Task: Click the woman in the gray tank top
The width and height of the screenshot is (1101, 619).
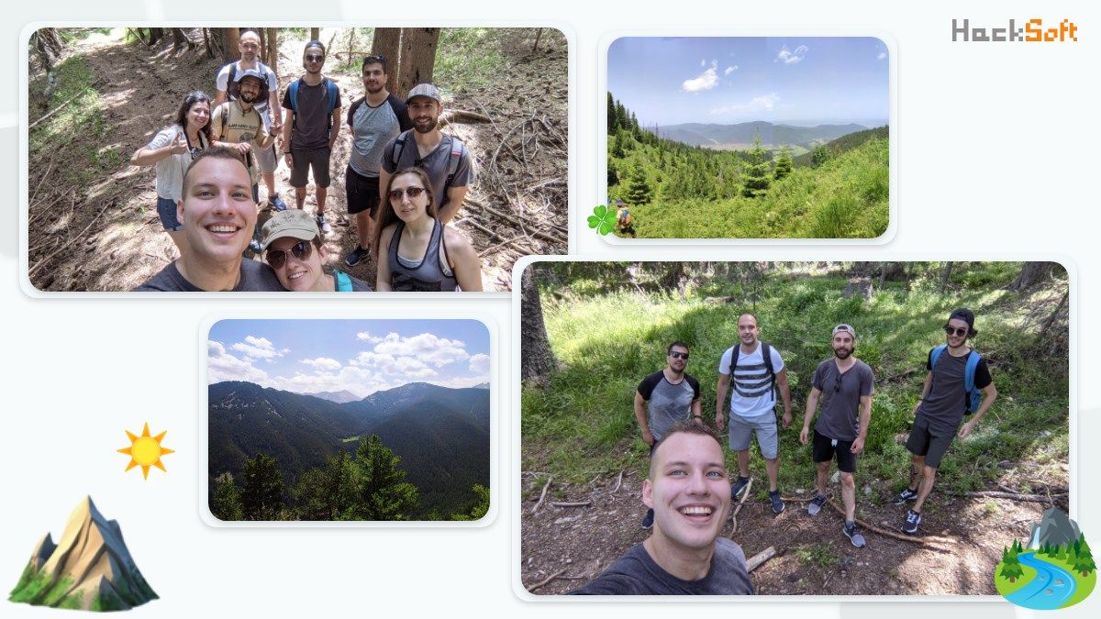Action: coord(419,234)
